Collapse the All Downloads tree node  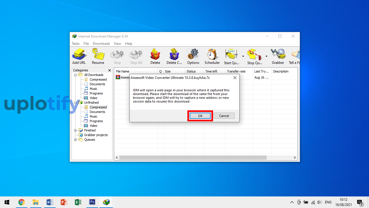(76, 75)
